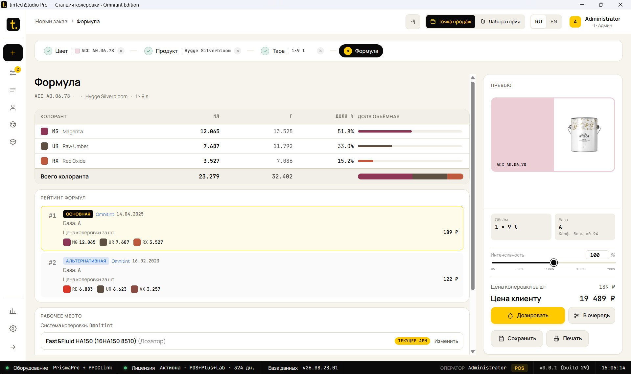Click the intensity percentage input field
Viewport: 631px width, 374px height.
(x=597, y=255)
